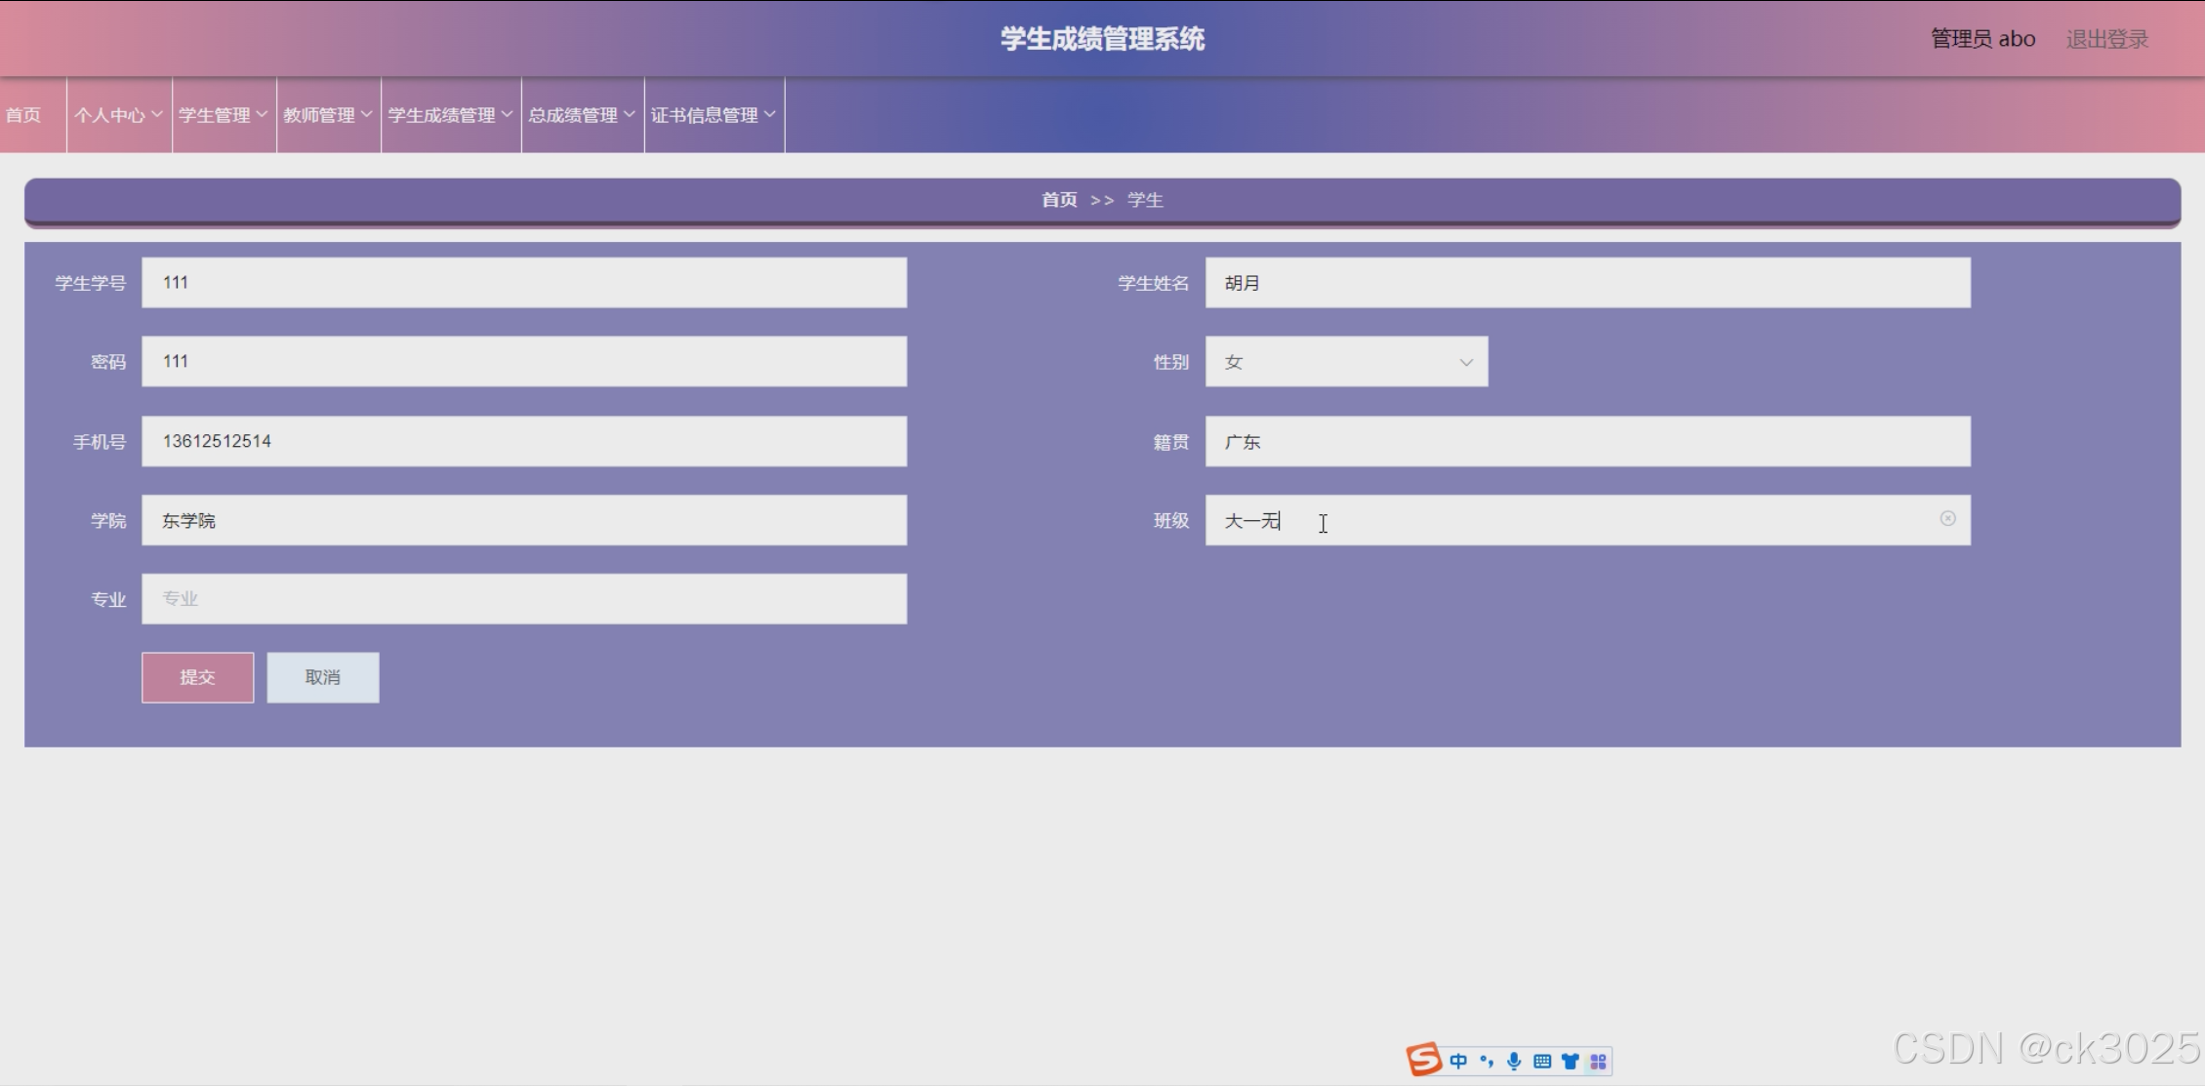The image size is (2205, 1086).
Task: Open the 性别 gender dropdown
Action: click(1346, 362)
